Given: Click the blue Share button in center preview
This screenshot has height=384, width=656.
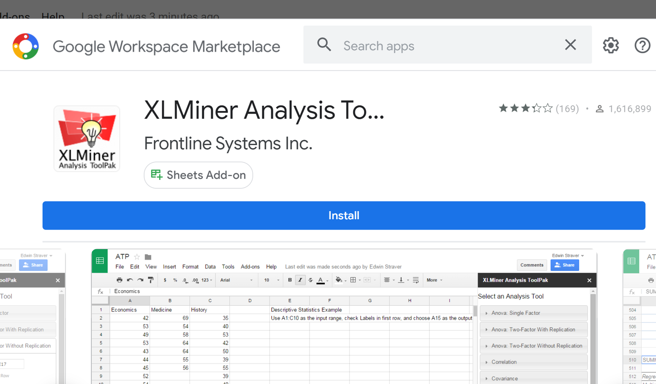Looking at the screenshot, I should 565,265.
